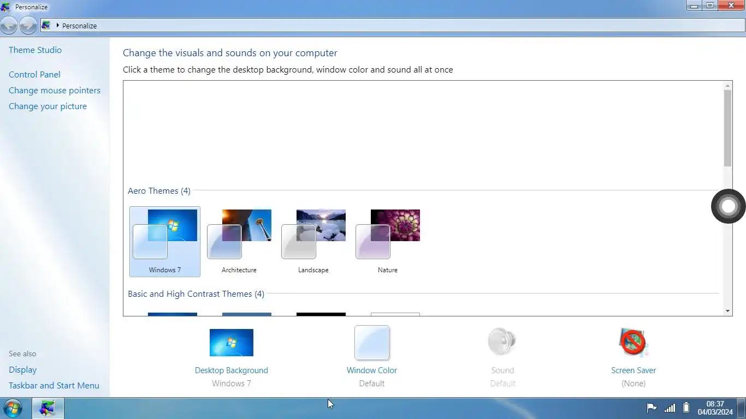Click the Personalize breadcrumb in address bar
Image resolution: width=746 pixels, height=419 pixels.
79,26
